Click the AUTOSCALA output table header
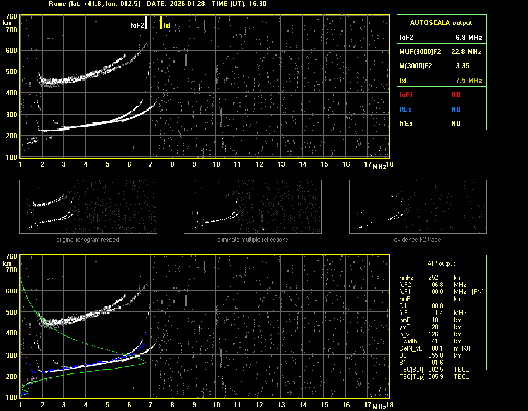 pyautogui.click(x=441, y=23)
